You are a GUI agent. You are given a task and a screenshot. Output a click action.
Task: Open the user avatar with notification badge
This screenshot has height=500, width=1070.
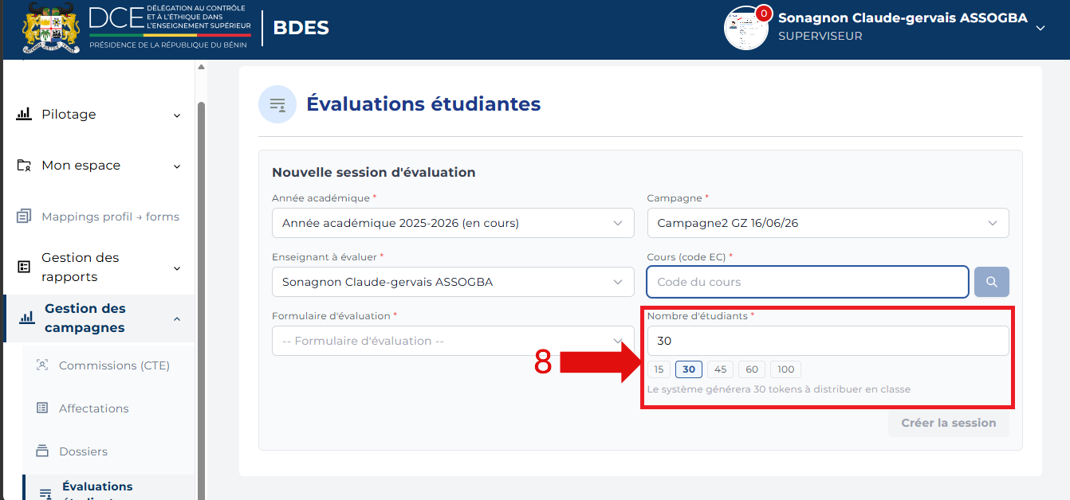pos(746,28)
